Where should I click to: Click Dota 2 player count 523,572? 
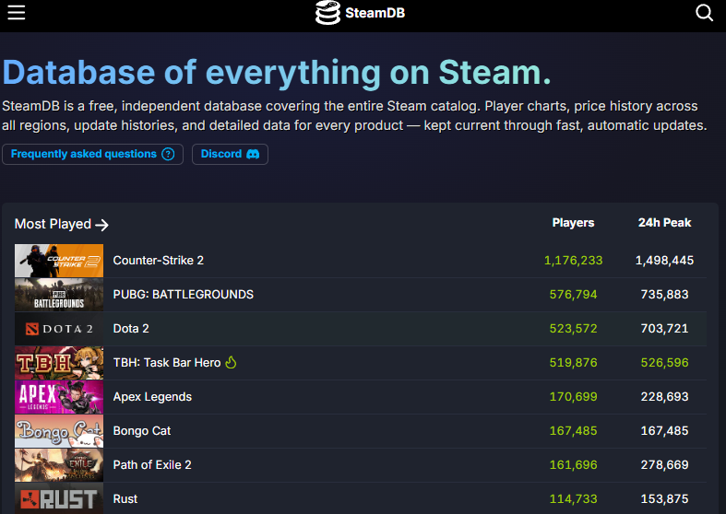click(573, 329)
